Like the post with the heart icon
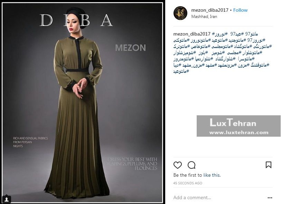 pos(178,165)
